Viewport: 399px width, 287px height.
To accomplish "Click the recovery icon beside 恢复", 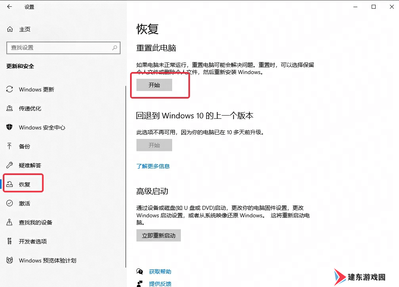I will coord(10,184).
